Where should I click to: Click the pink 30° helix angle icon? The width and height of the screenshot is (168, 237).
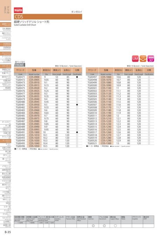[151, 59]
